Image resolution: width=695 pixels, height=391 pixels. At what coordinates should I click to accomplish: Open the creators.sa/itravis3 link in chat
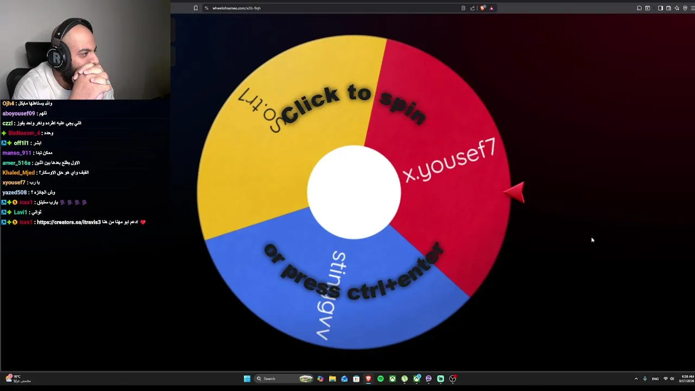(68, 222)
